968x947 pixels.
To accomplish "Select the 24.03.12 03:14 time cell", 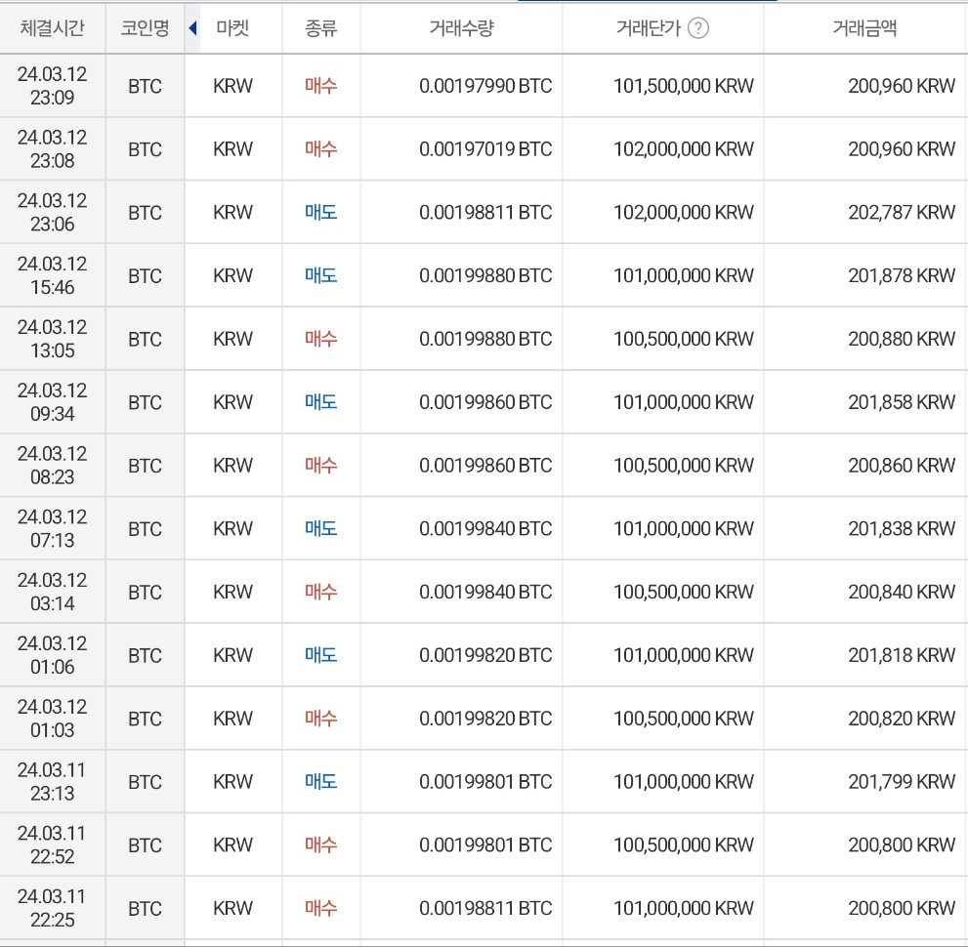I will tap(53, 592).
